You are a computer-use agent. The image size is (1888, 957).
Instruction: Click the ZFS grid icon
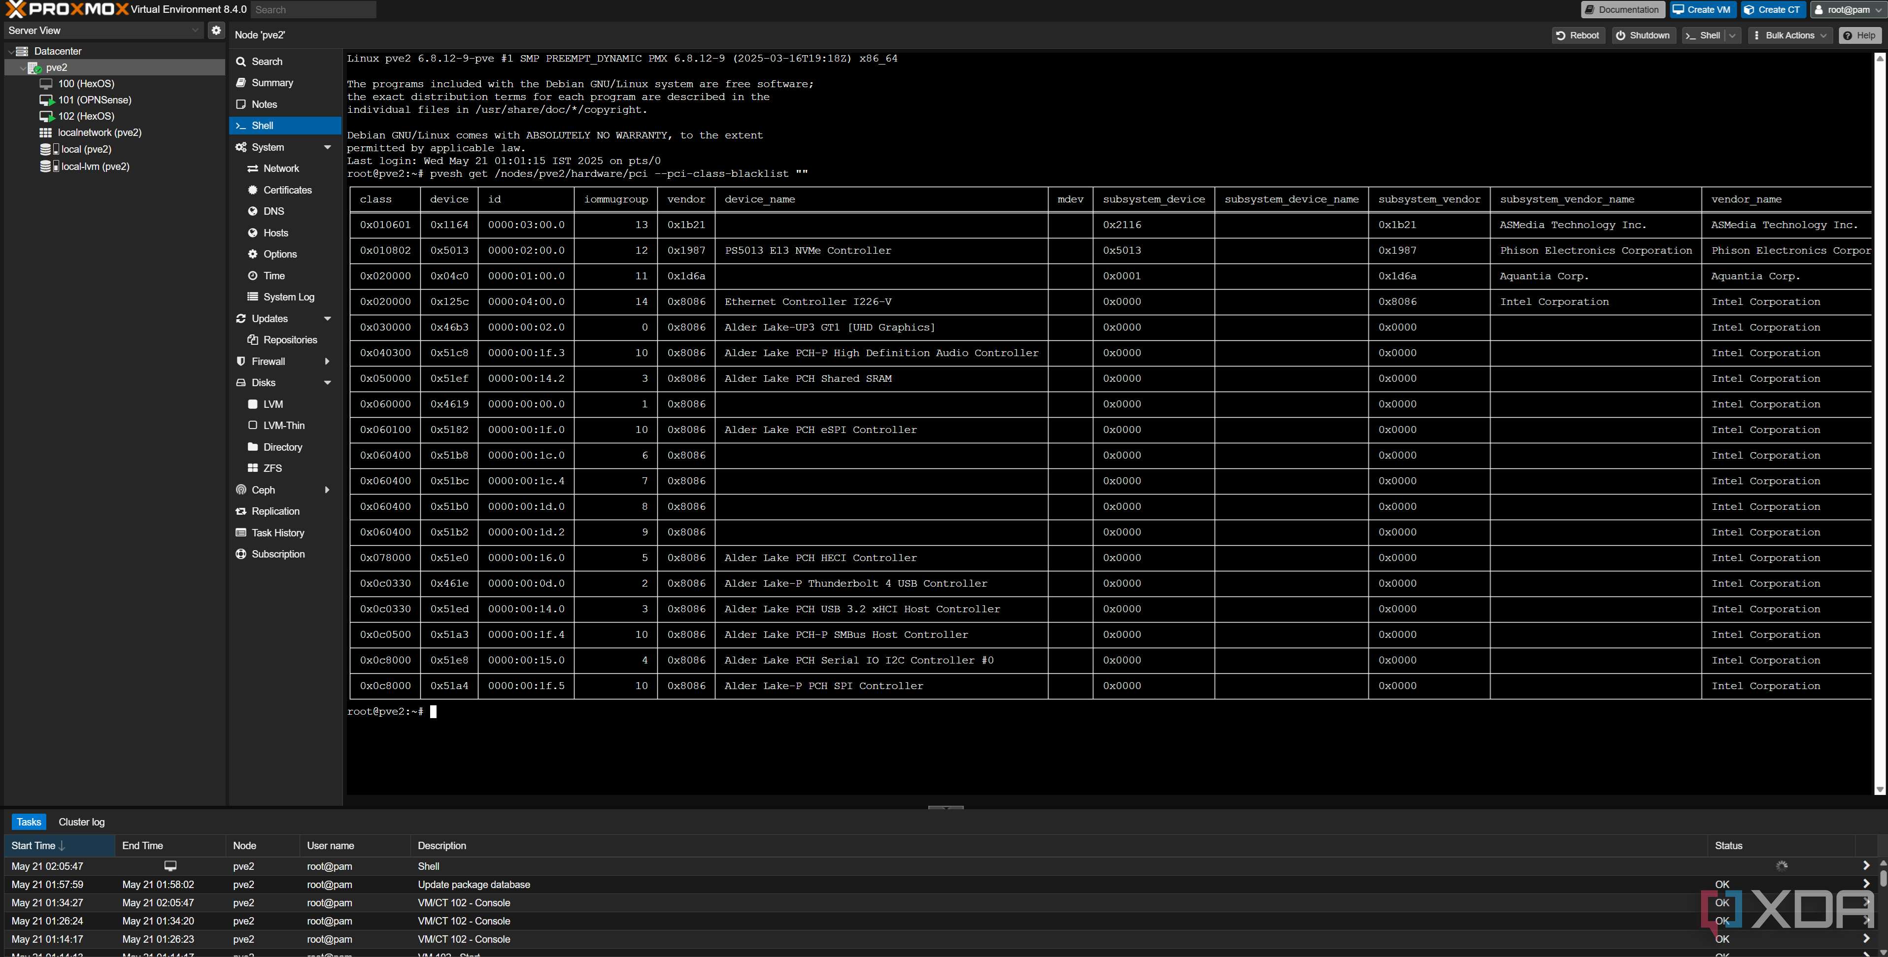tap(253, 467)
